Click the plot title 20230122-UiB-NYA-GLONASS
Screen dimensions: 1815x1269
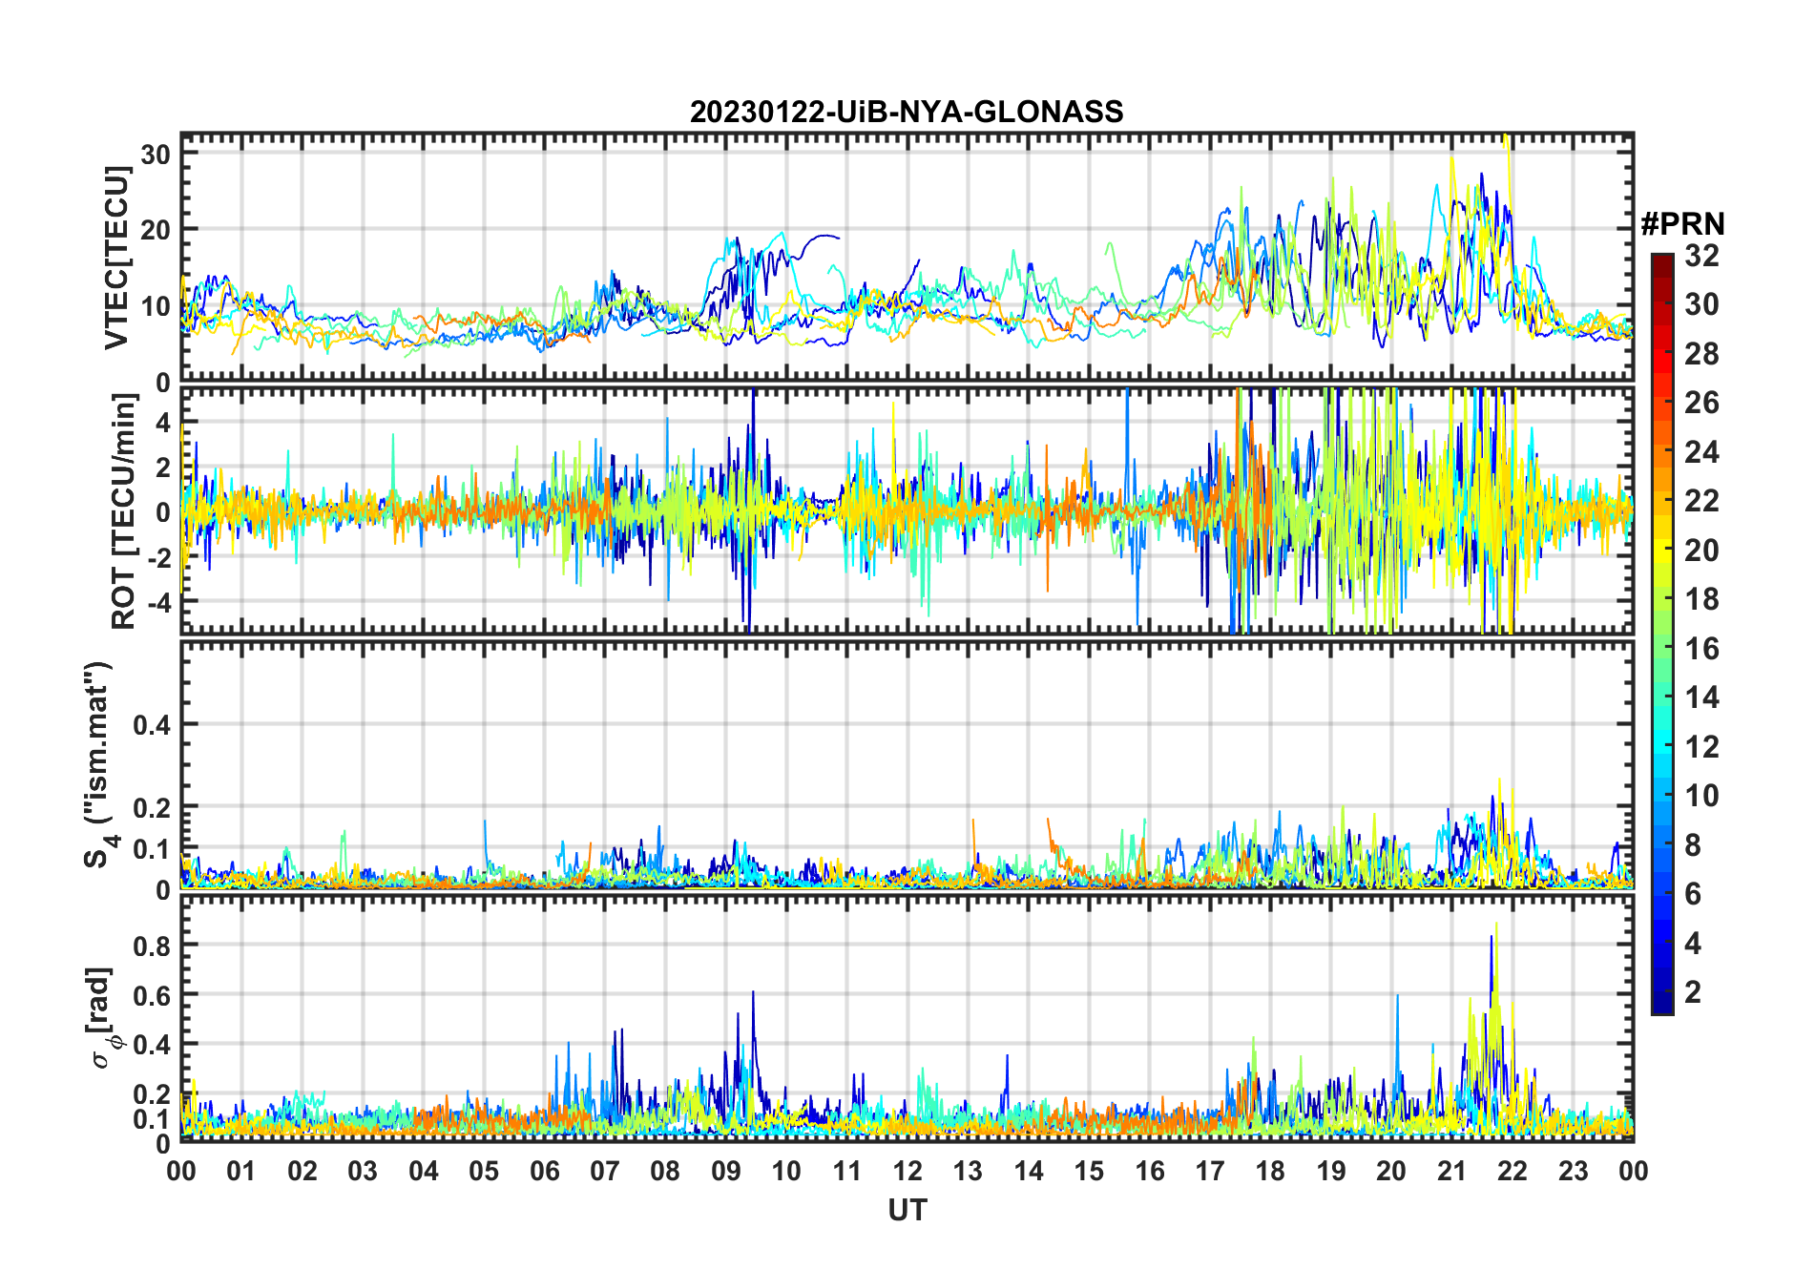pos(907,112)
